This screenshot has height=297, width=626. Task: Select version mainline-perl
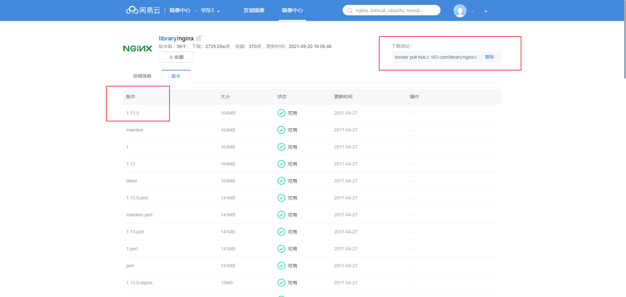tap(139, 215)
